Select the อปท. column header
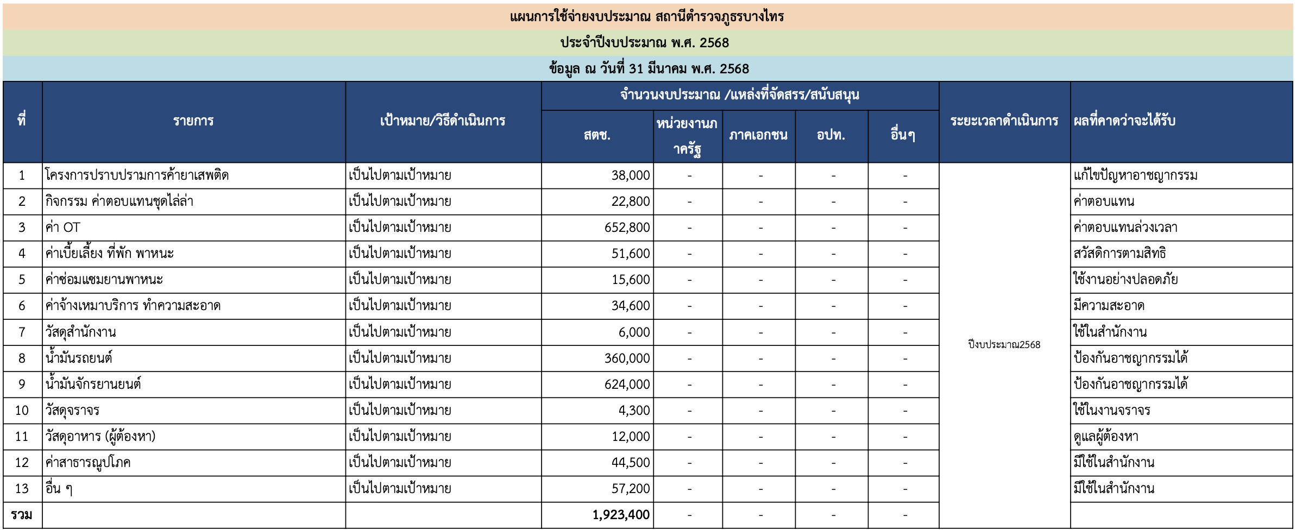1296x530 pixels. 831,136
